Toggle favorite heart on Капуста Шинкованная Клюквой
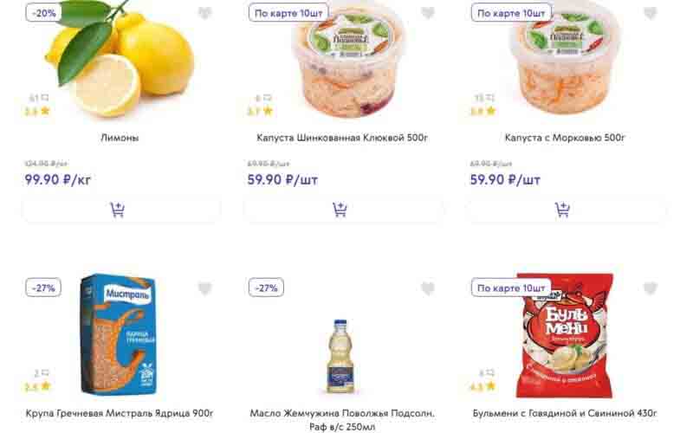Screen dimensions: 693x433 pyautogui.click(x=428, y=13)
